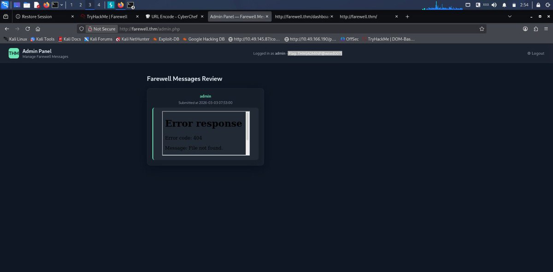Image resolution: width=553 pixels, height=272 pixels.
Task: Close the Restore Session tab
Action: [x=72, y=16]
